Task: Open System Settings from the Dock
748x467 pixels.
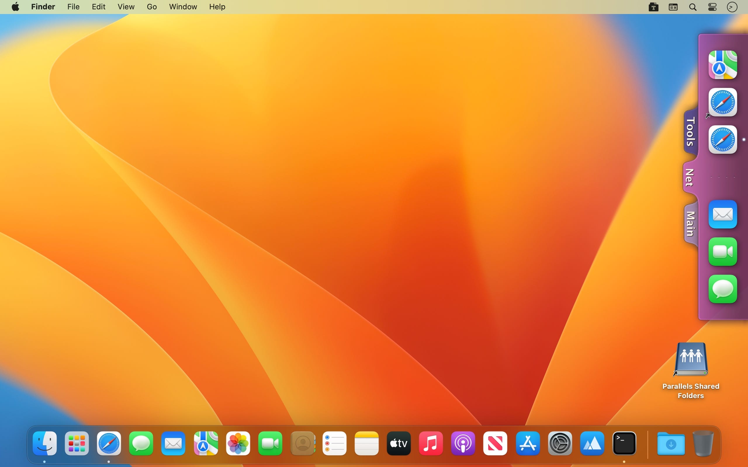Action: [x=560, y=443]
